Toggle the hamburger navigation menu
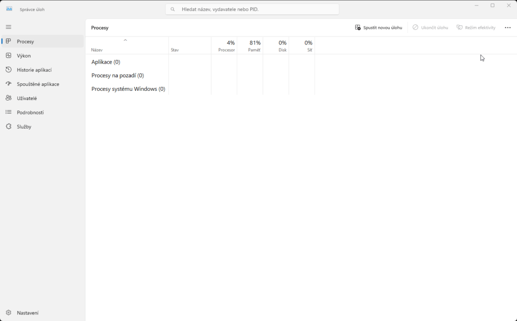The image size is (517, 321). coord(9,27)
